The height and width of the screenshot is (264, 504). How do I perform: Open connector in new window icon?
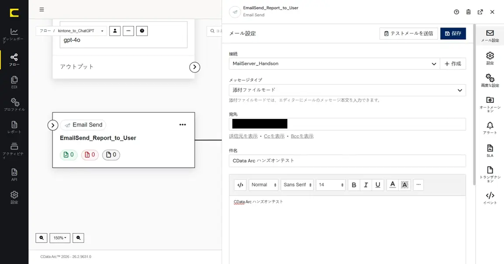click(x=480, y=12)
